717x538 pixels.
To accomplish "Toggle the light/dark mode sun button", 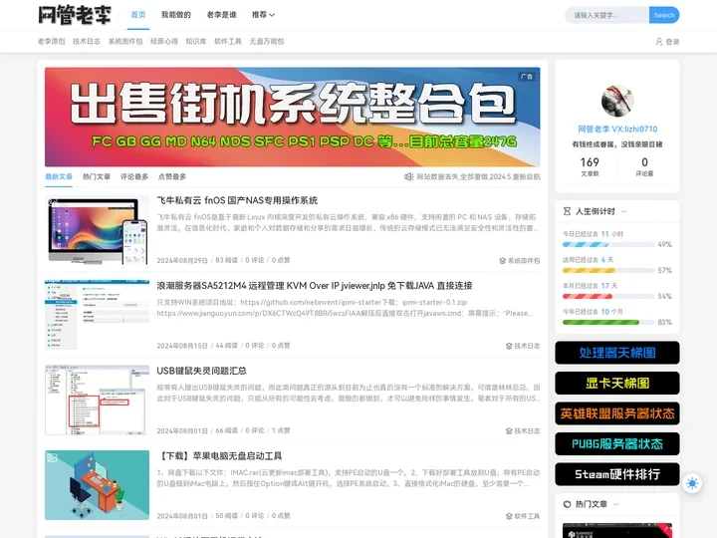I will pyautogui.click(x=692, y=483).
